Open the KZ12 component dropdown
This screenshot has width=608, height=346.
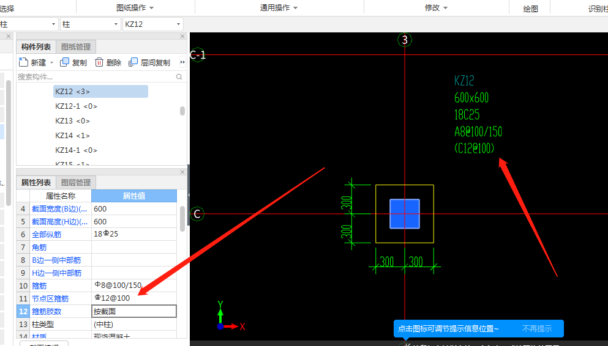click(178, 24)
